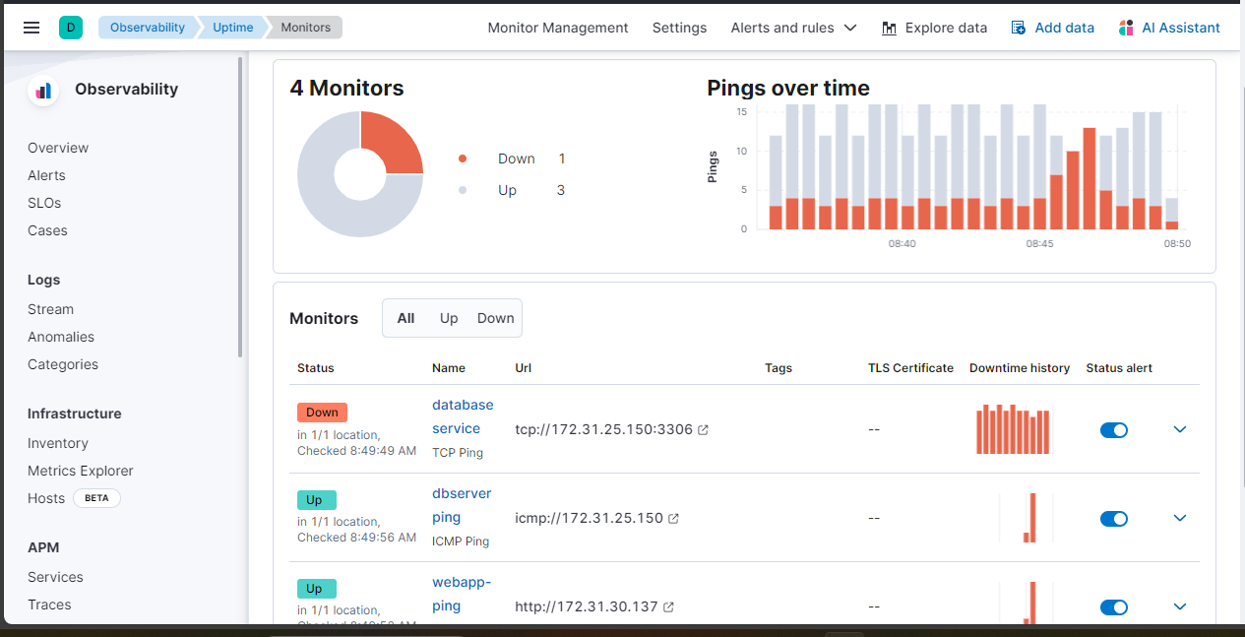
Task: Expand the database service monitor row
Action: click(1180, 429)
